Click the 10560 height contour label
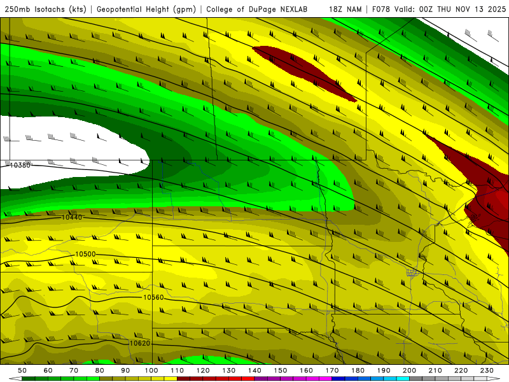Viewport: 509px width, 382px height. point(153,297)
